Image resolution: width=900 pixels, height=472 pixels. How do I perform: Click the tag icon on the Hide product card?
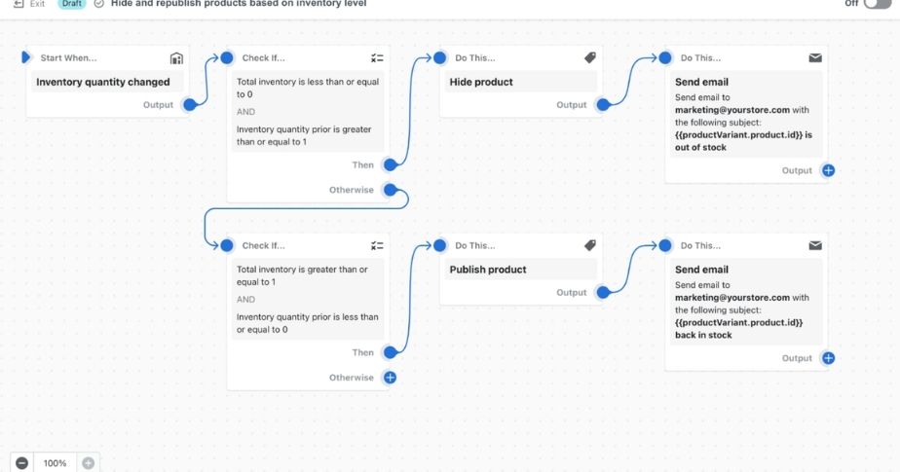(x=590, y=58)
